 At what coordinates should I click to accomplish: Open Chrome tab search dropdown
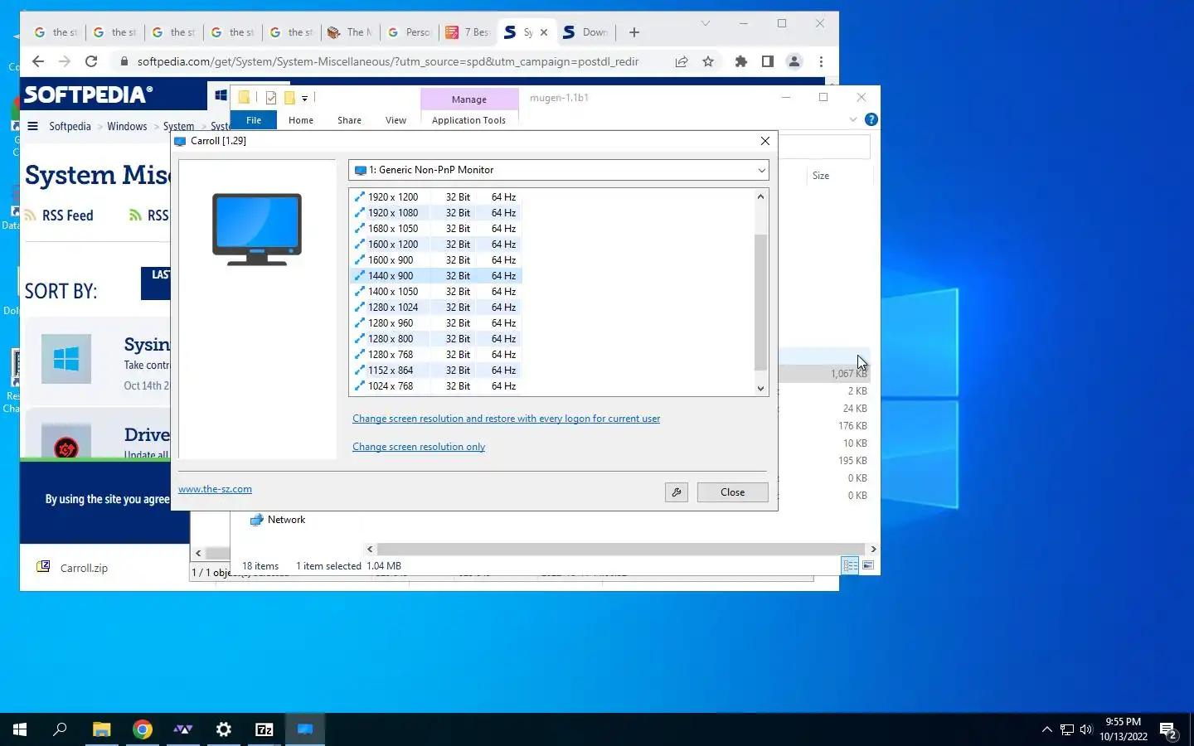point(706,23)
